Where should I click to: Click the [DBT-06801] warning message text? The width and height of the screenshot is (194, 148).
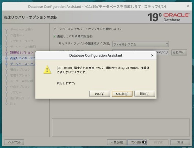pyautogui.click(x=103, y=70)
